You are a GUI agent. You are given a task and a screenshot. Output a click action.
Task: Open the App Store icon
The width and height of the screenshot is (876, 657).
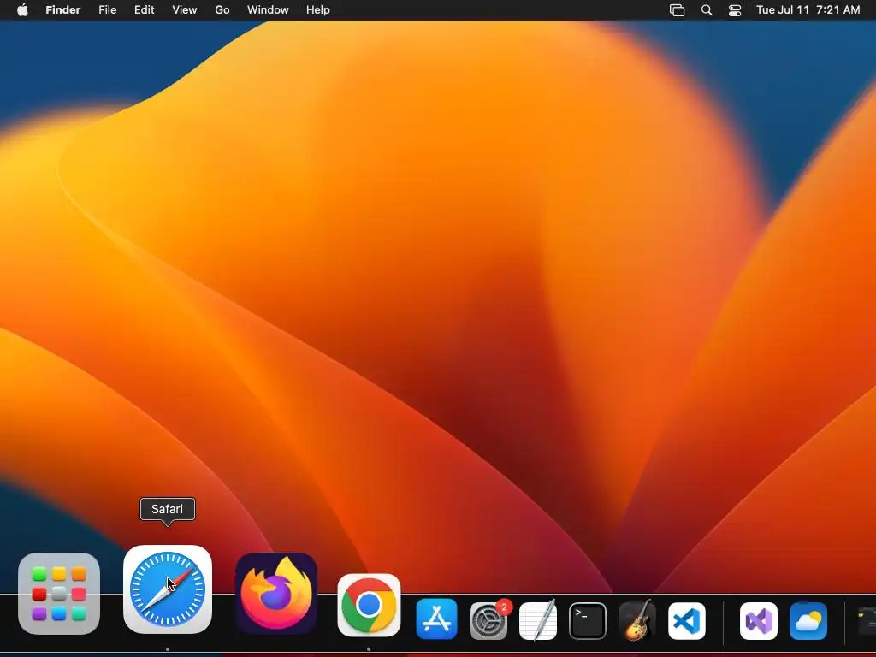437,619
